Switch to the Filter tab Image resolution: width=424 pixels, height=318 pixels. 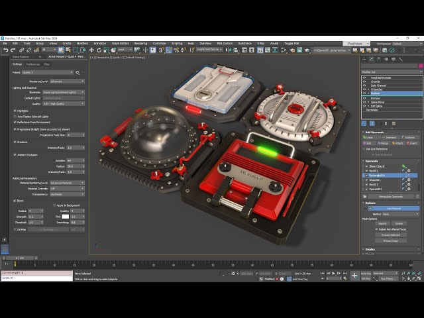[47, 64]
